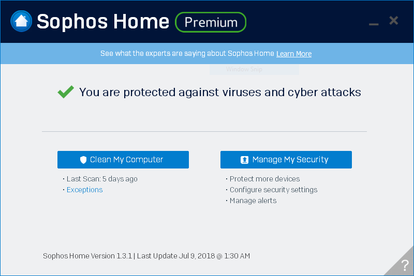Viewport: 414px width, 276px height.
Task: Click the green protected checkmark icon
Action: coord(66,93)
